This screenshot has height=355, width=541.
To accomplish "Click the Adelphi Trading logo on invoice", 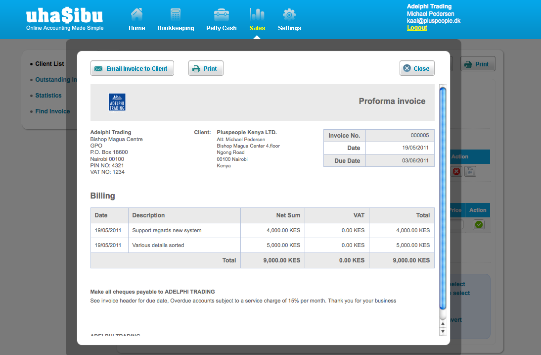I will [x=117, y=102].
